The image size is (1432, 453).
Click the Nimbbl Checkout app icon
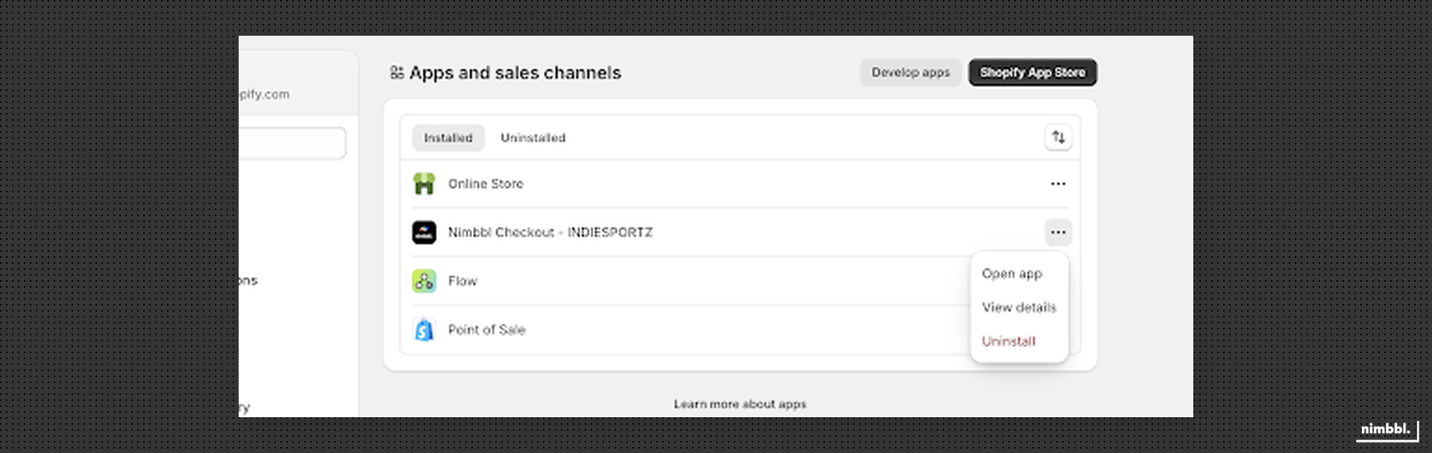click(x=424, y=232)
